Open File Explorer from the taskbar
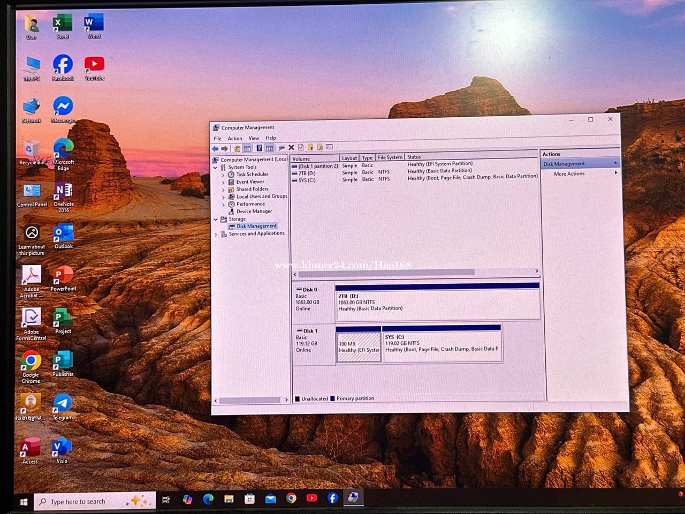This screenshot has height=514, width=685. coord(229,499)
